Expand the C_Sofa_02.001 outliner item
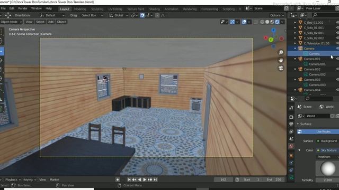 point(295,33)
